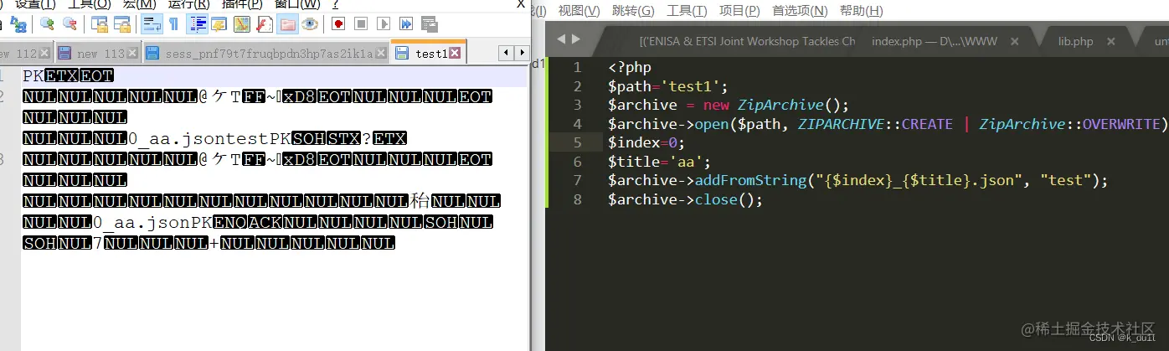Open the 工具(T) menu in Sublime Text

[687, 11]
